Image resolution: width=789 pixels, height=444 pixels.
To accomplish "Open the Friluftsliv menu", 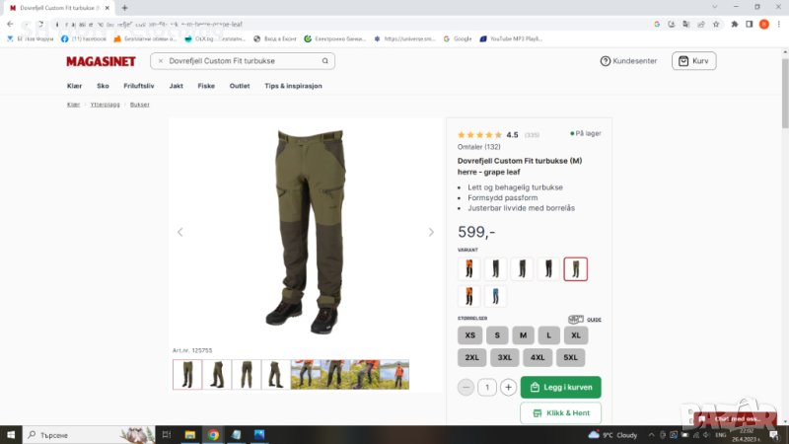I will tap(139, 86).
